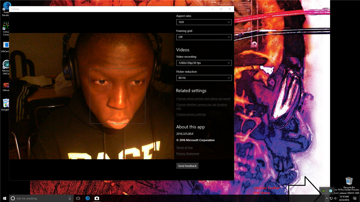This screenshot has height=202, width=360.
Task: Select the Echo Console desktop shortcut
Action: pyautogui.click(x=6, y=29)
